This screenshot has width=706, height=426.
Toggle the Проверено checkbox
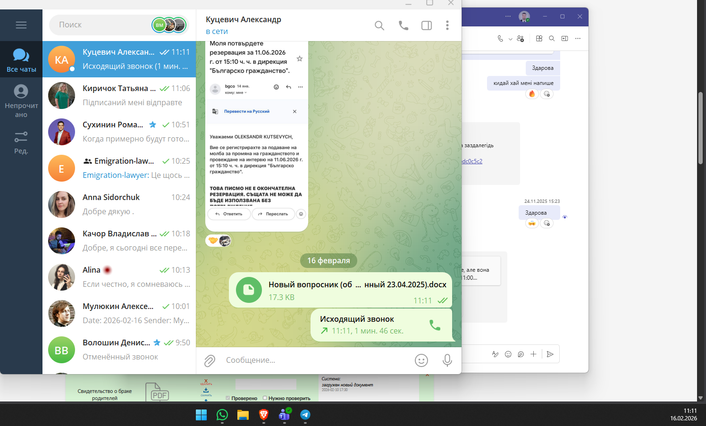[228, 398]
